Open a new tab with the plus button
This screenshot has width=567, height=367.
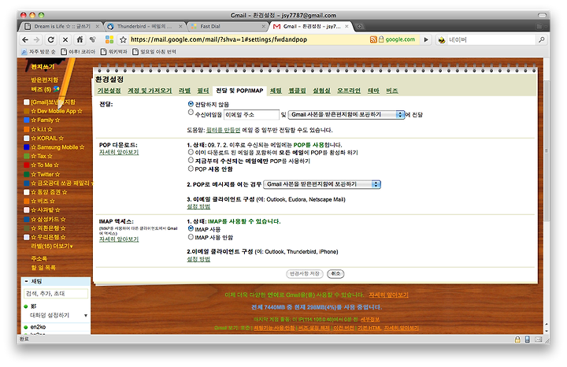click(359, 27)
